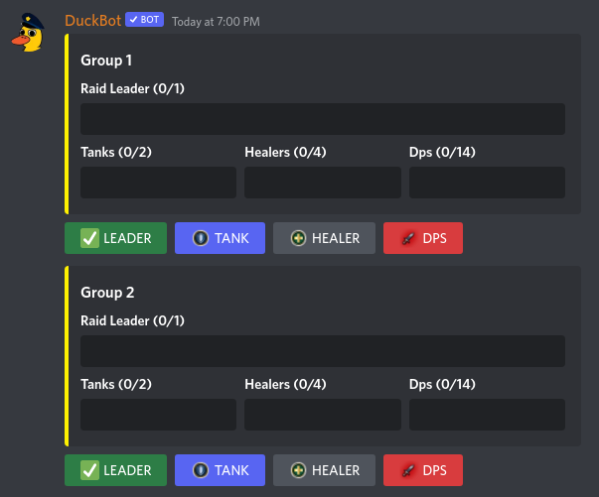This screenshot has width=599, height=497.
Task: Click Group 1's Raid Leader field box
Action: coord(323,119)
